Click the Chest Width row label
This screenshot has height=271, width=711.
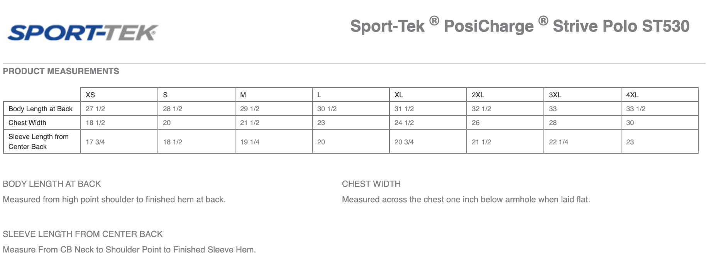tap(27, 123)
